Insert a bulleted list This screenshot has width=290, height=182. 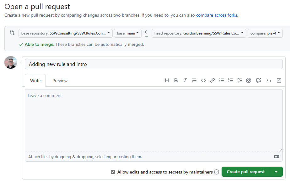[x=222, y=81]
